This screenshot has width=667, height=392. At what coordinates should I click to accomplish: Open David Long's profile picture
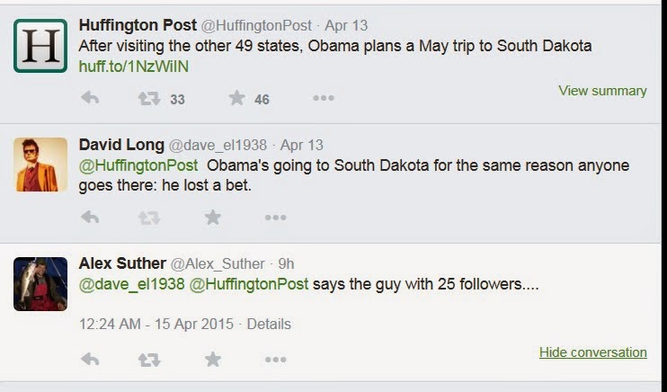click(x=40, y=165)
